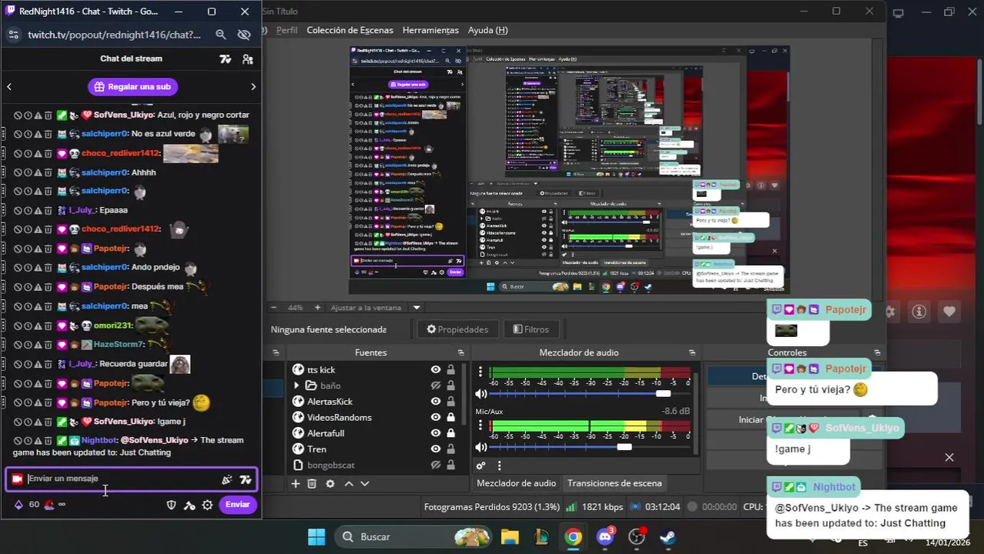
Task: Show the baño group source
Action: (x=436, y=385)
